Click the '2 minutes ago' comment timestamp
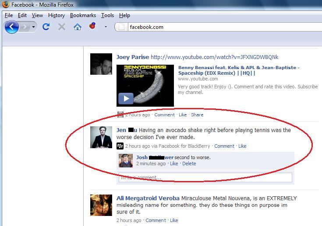322x226 pixels. 151,163
